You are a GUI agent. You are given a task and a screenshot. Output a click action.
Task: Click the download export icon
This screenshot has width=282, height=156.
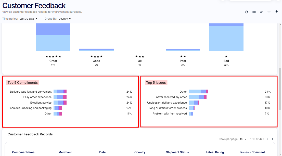click(277, 12)
